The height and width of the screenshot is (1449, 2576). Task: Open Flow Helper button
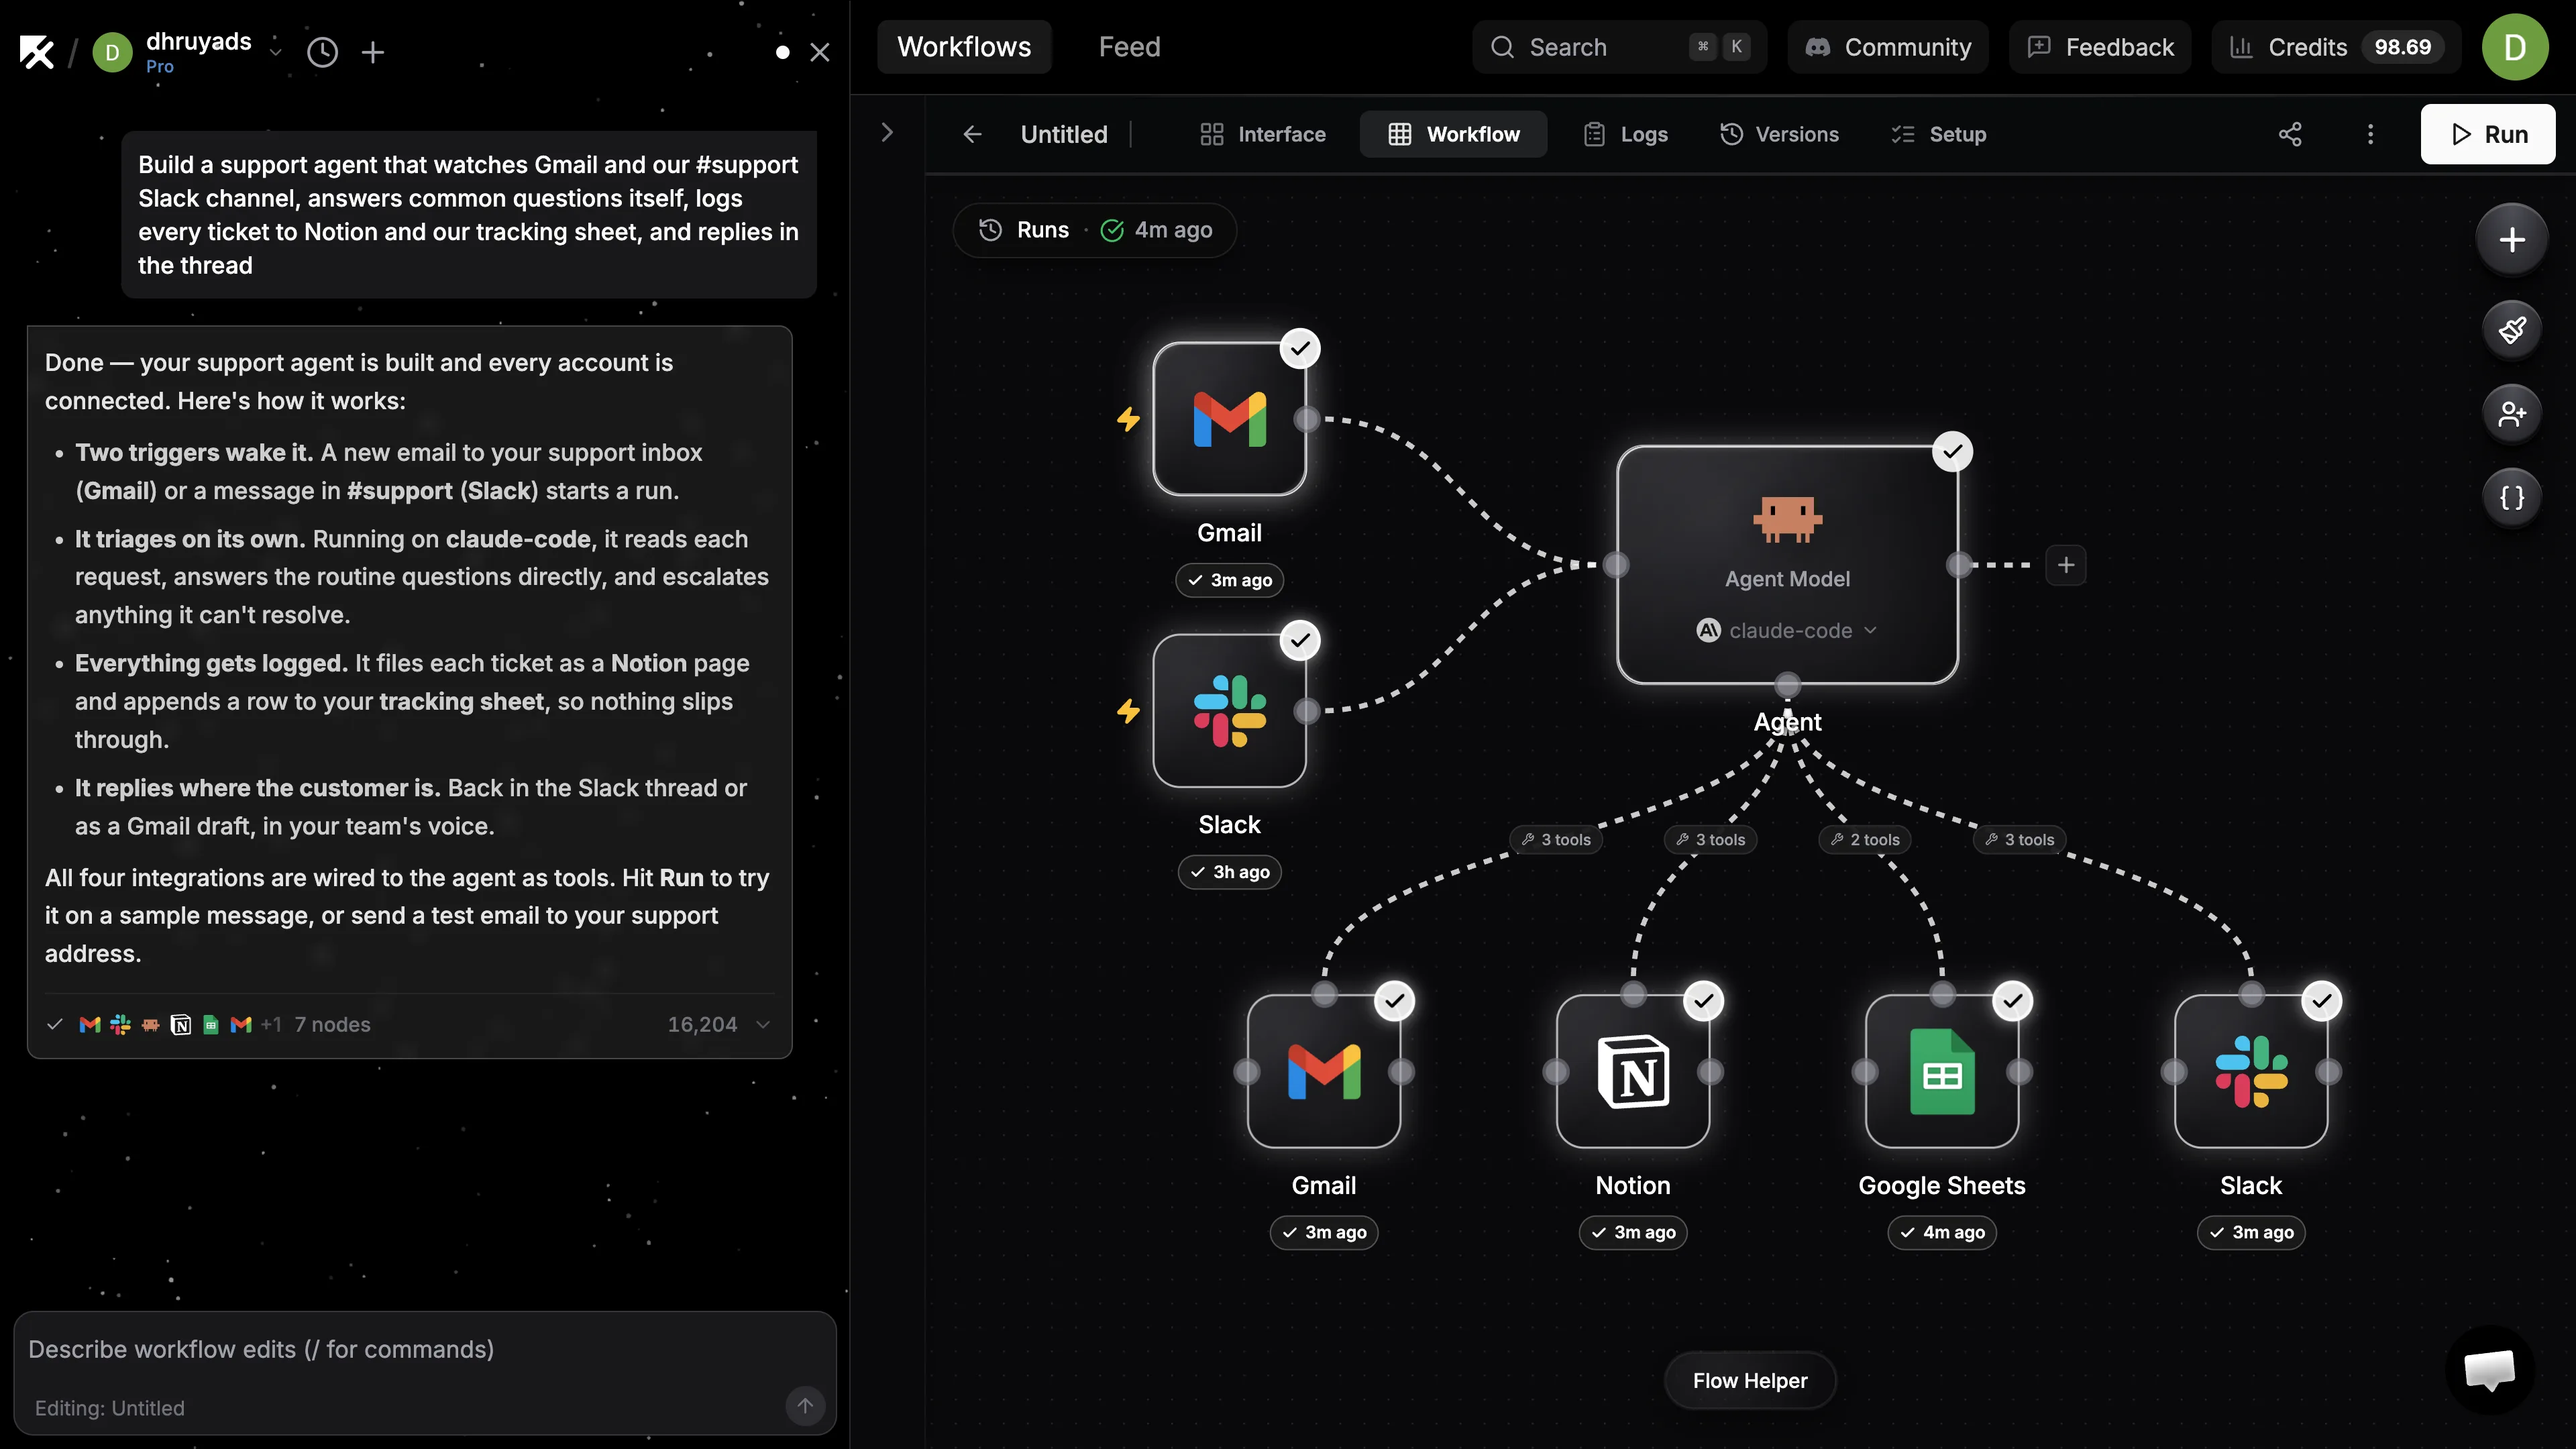point(1750,1381)
